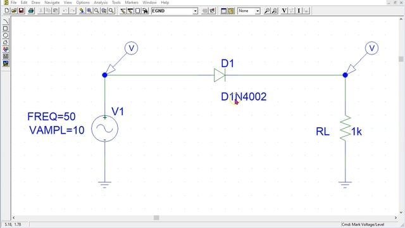This screenshot has width=405, height=228.
Task: Select the Draw Wire tool
Action: click(123, 11)
